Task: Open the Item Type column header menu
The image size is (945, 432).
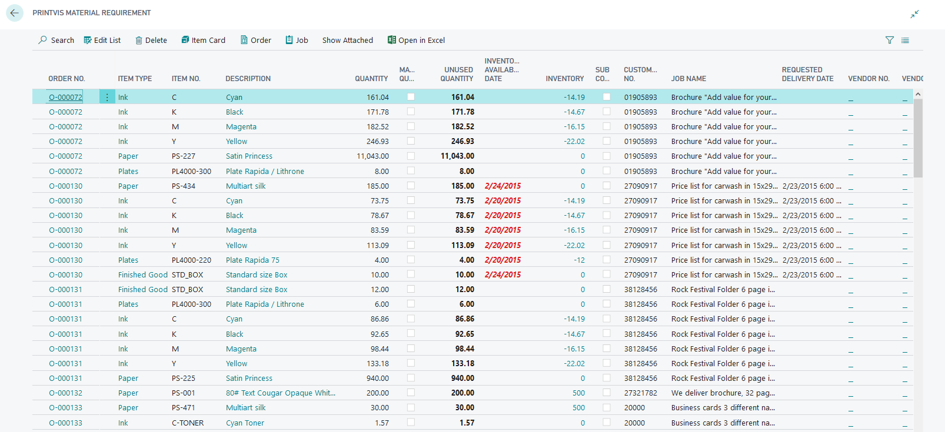Action: pos(135,79)
